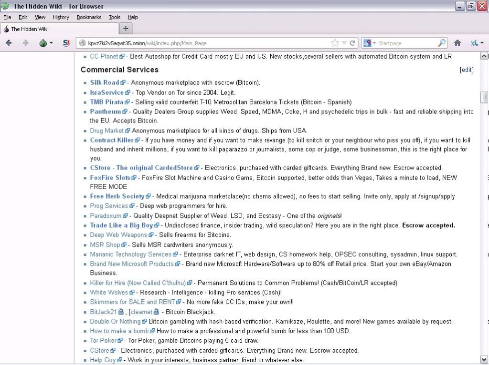The image size is (489, 365).
Task: Open the Help menu
Action: tap(133, 17)
